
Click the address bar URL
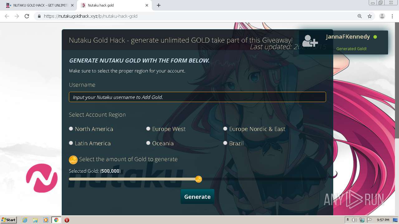[91, 16]
